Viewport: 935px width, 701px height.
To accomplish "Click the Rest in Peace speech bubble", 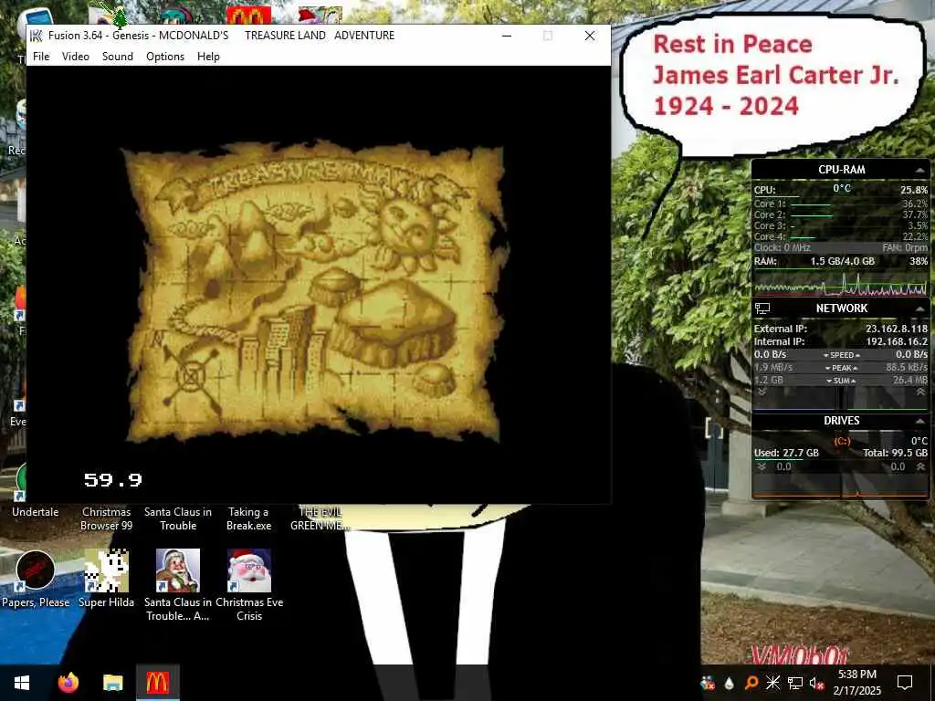I will pyautogui.click(x=772, y=85).
